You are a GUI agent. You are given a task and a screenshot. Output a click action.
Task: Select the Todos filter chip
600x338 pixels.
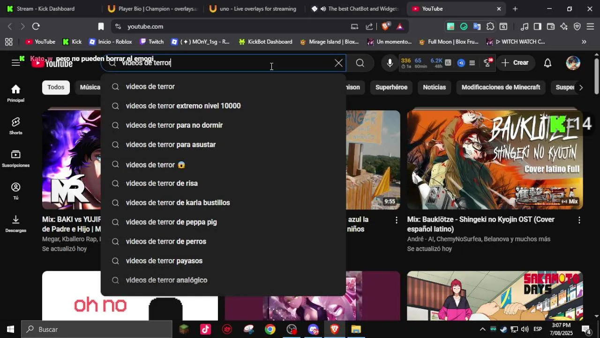(56, 87)
